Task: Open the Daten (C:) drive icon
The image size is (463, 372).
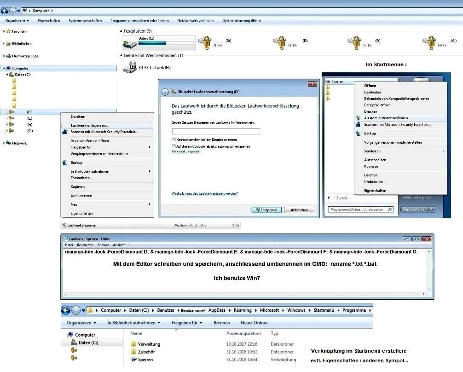Action: [x=130, y=44]
